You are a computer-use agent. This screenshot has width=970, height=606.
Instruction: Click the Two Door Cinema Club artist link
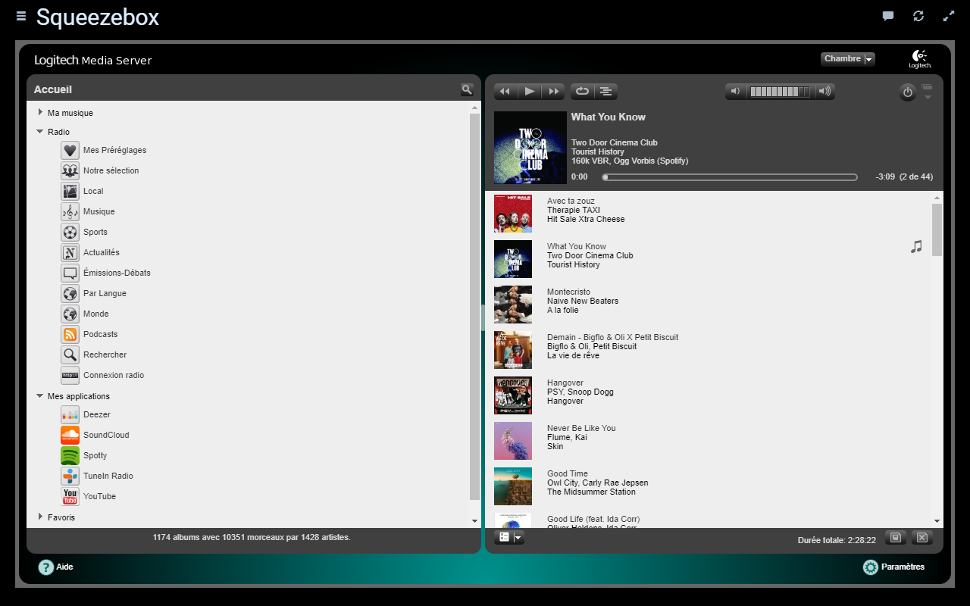coord(615,142)
